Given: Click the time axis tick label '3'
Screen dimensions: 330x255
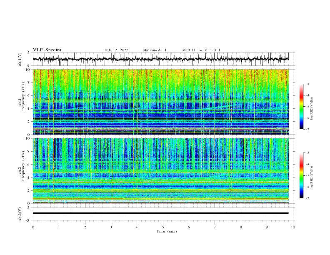Looking at the screenshot, I should pyautogui.click(x=111, y=227).
